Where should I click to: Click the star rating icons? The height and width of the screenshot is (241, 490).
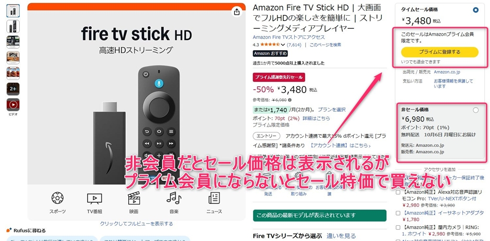point(270,45)
